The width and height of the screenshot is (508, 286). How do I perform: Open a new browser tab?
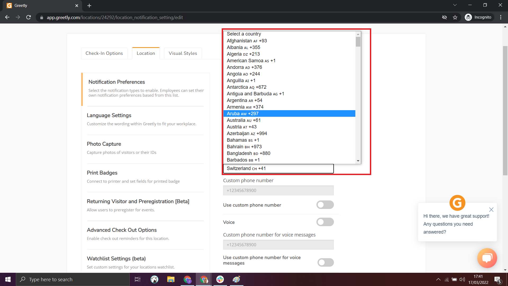click(x=89, y=6)
